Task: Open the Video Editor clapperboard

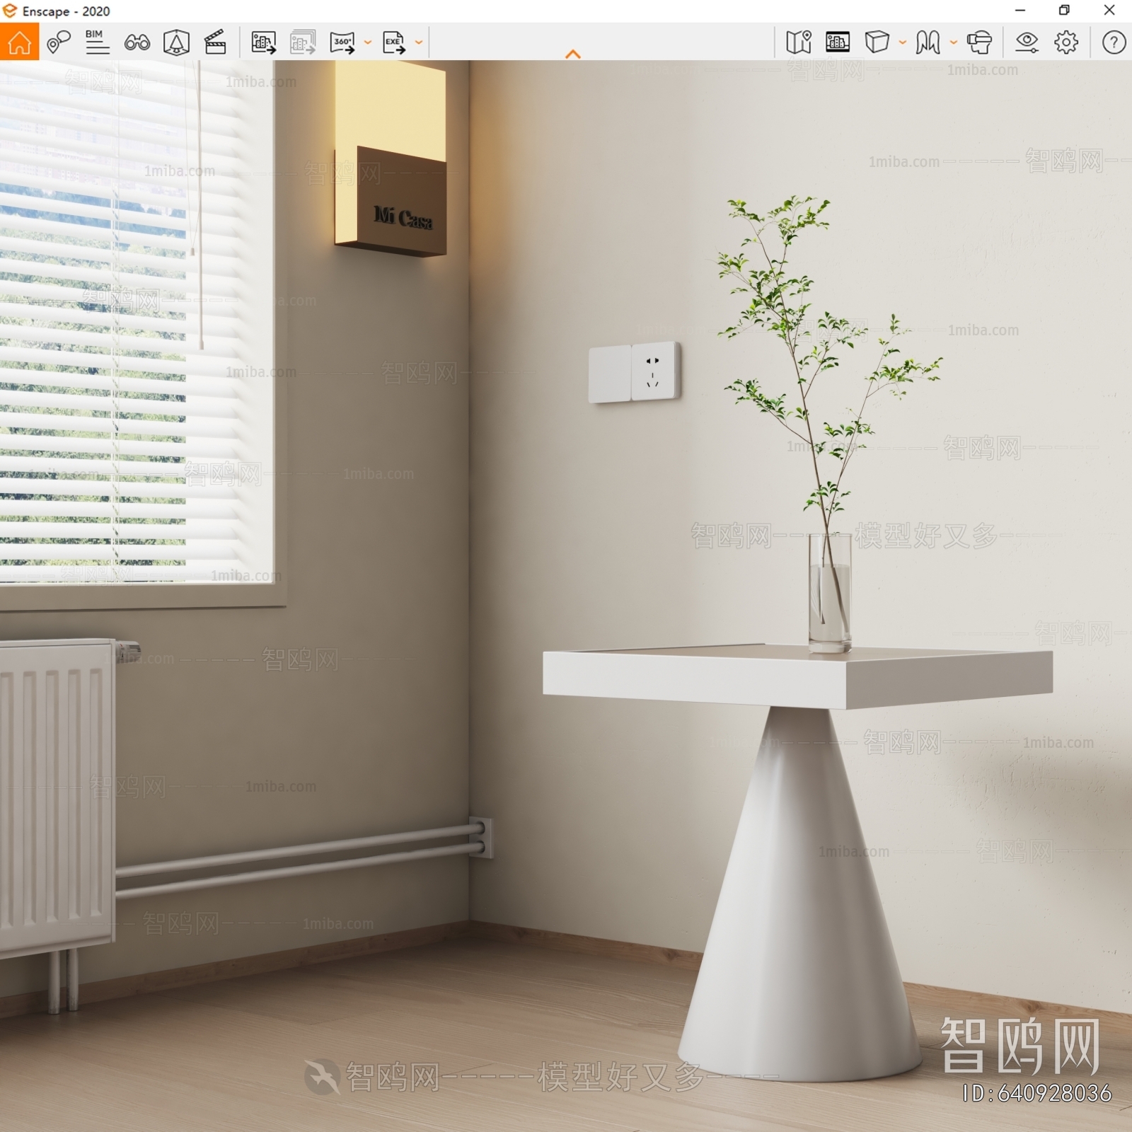Action: 215,42
